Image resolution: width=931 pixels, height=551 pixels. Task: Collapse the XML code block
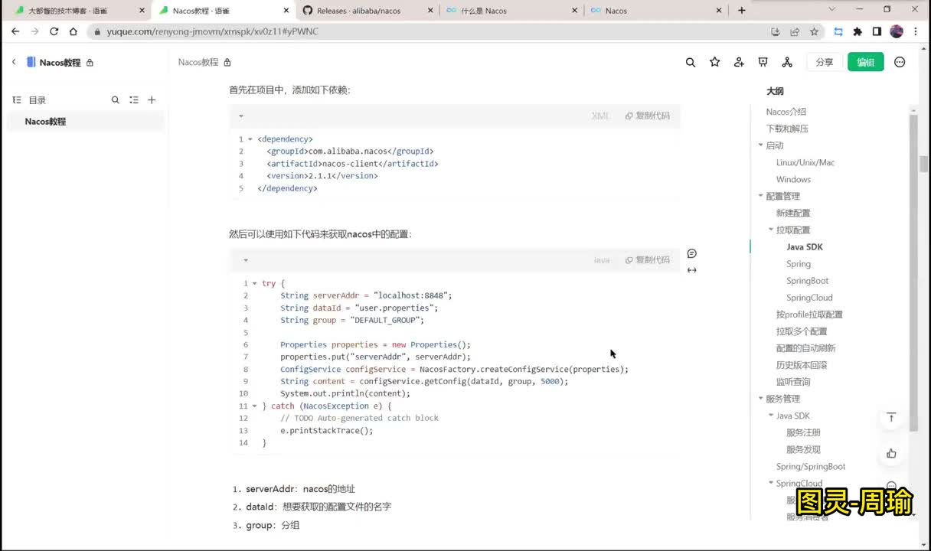pyautogui.click(x=240, y=116)
